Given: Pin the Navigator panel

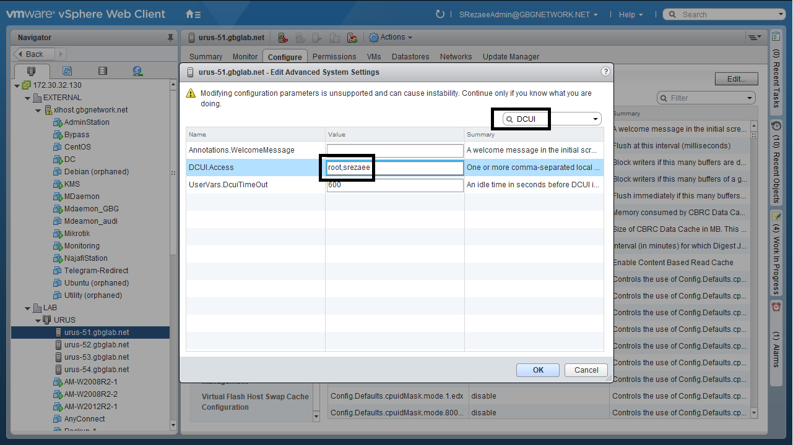Looking at the screenshot, I should click(x=171, y=38).
